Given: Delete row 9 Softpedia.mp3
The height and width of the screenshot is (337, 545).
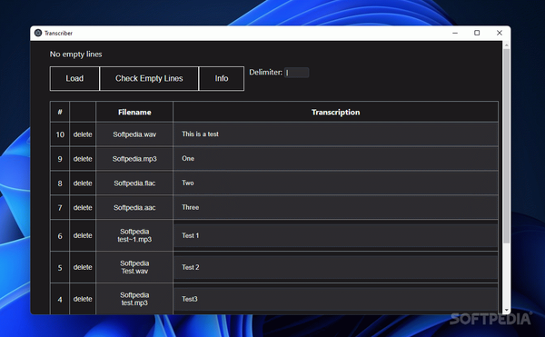Looking at the screenshot, I should 83,159.
